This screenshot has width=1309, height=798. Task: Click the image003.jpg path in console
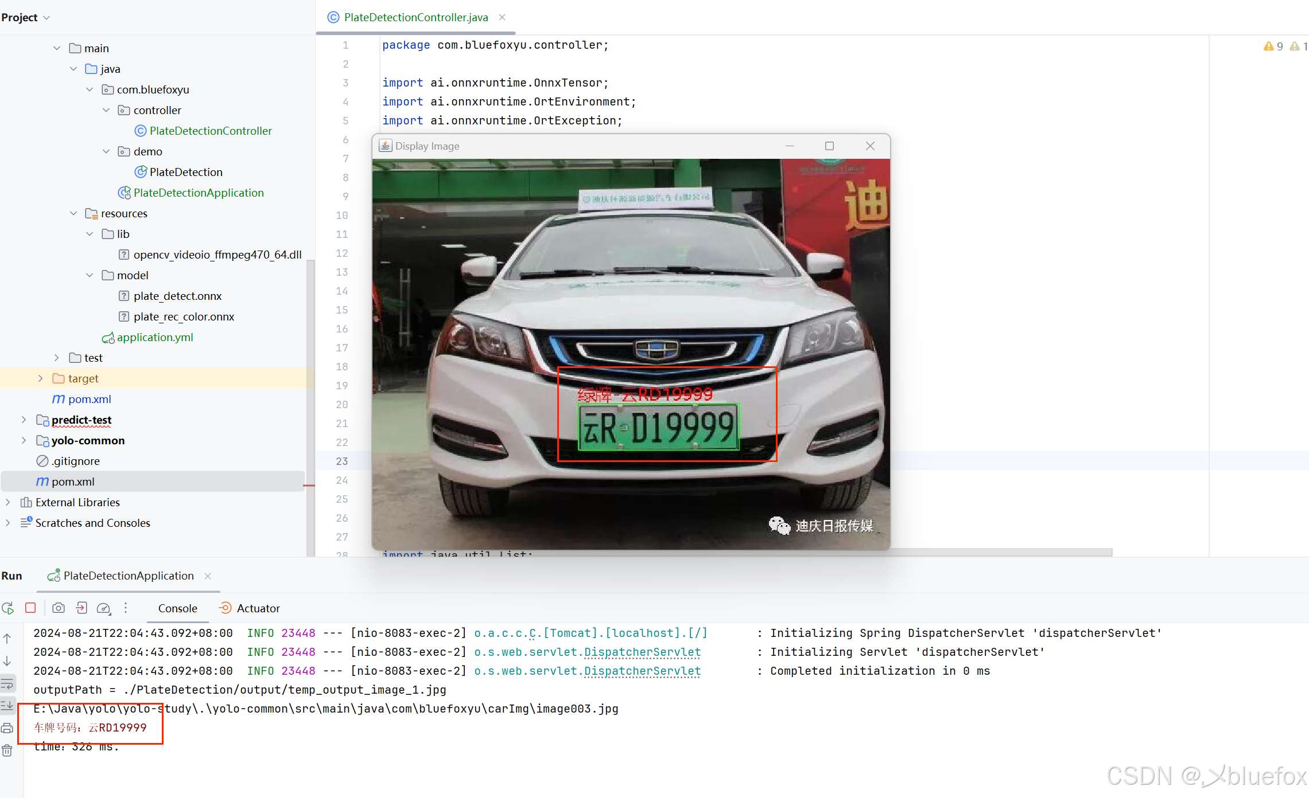point(326,709)
